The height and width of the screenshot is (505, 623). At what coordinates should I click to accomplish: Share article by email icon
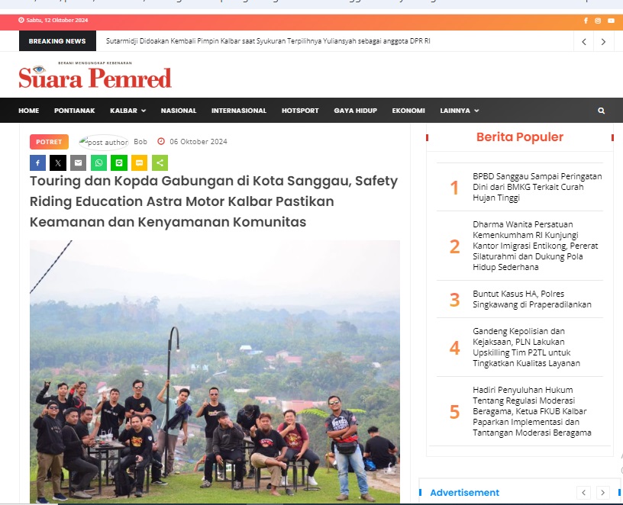(x=79, y=162)
